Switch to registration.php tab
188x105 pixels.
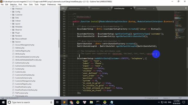(74, 8)
